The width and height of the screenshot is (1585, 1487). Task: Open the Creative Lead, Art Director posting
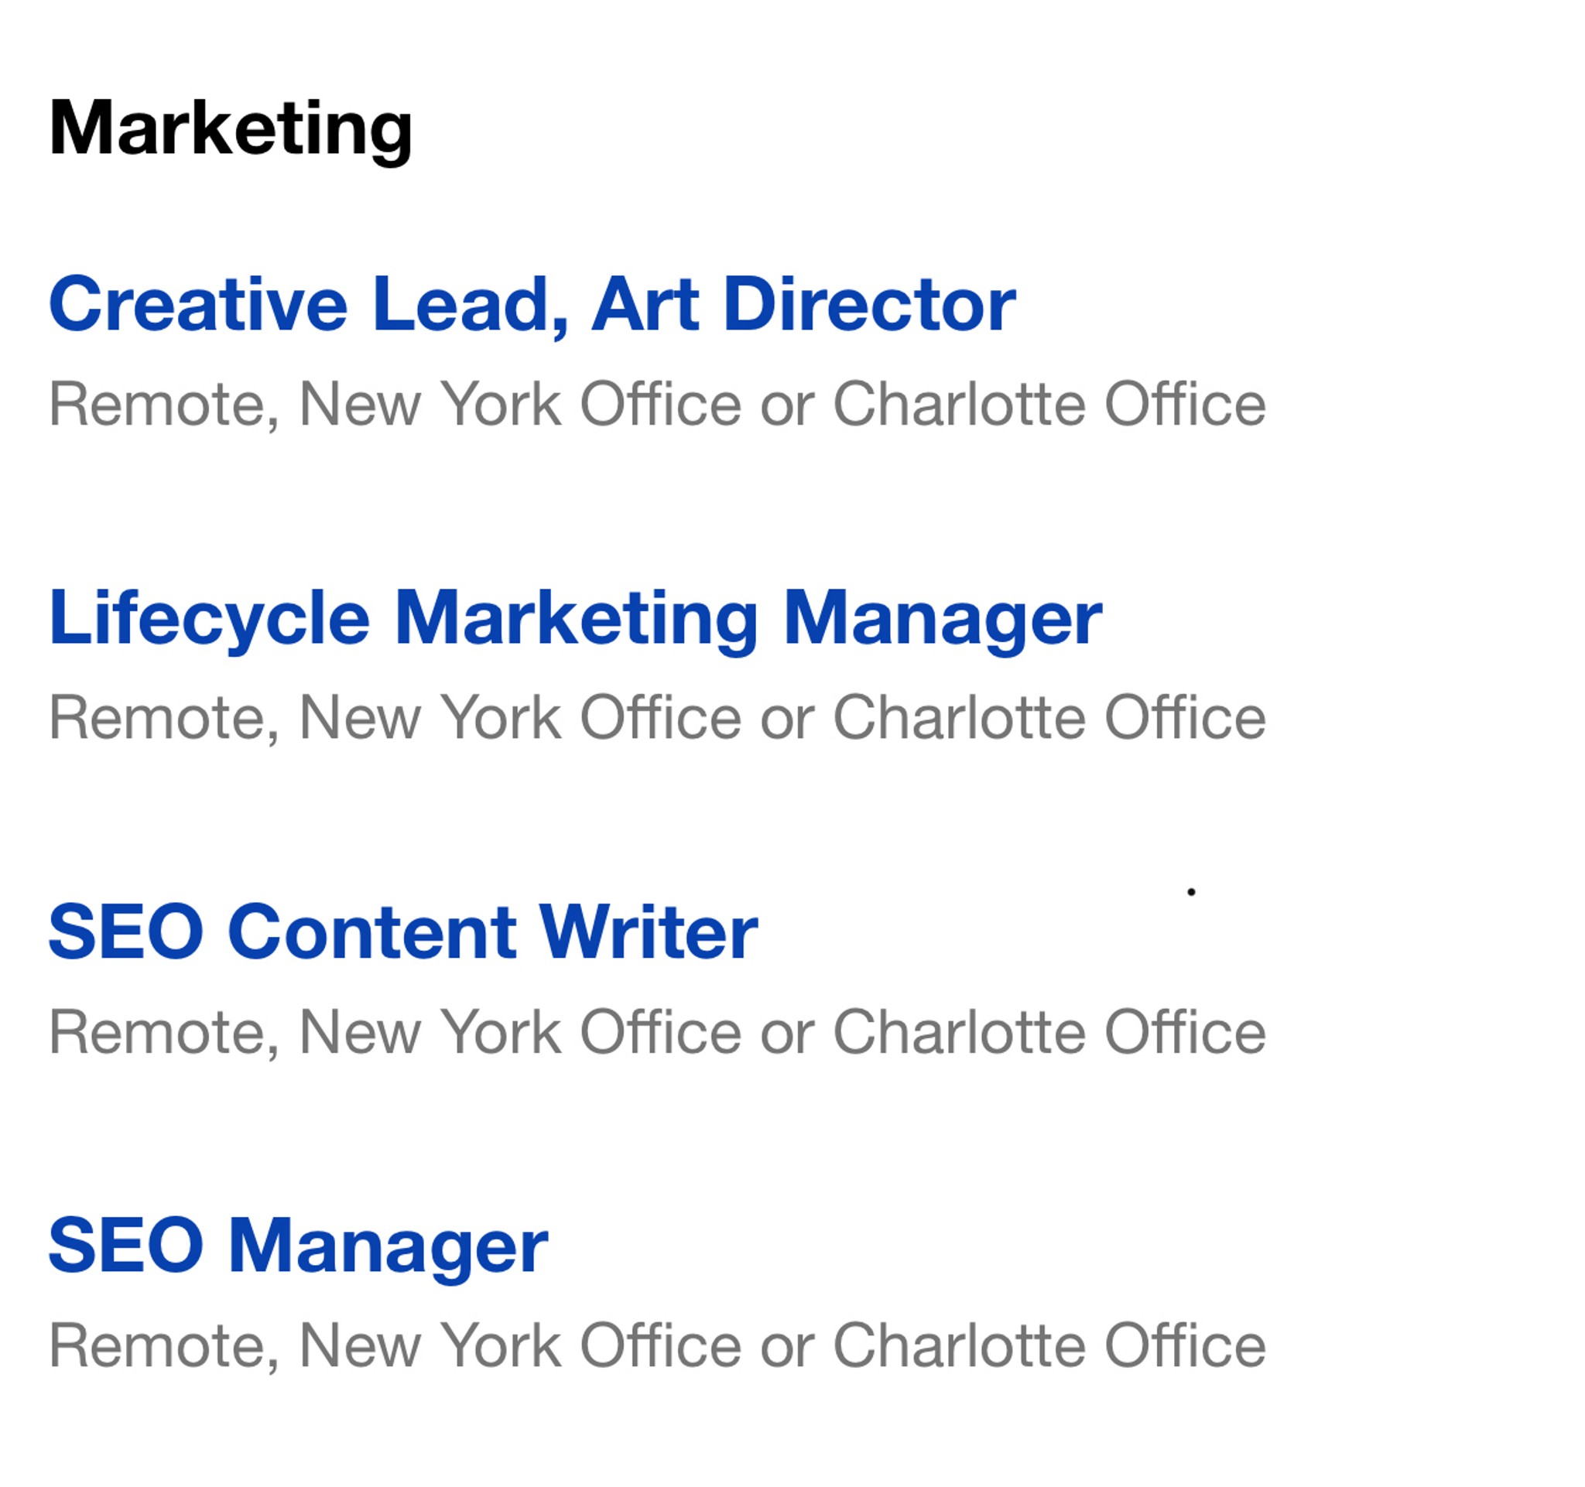point(532,306)
